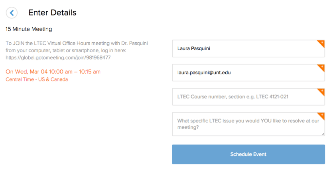Click required asterisk marker on name field
329x170 pixels.
(321, 43)
